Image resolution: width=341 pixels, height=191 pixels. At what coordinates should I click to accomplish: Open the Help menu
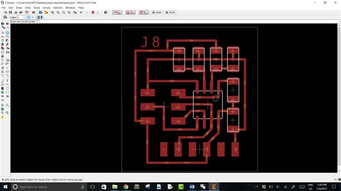[x=81, y=8]
